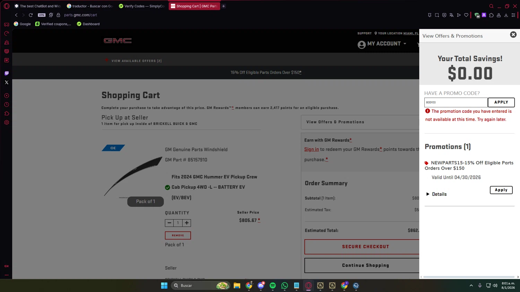Click taskbar search box Buscar
This screenshot has height=292, width=520.
click(201, 285)
